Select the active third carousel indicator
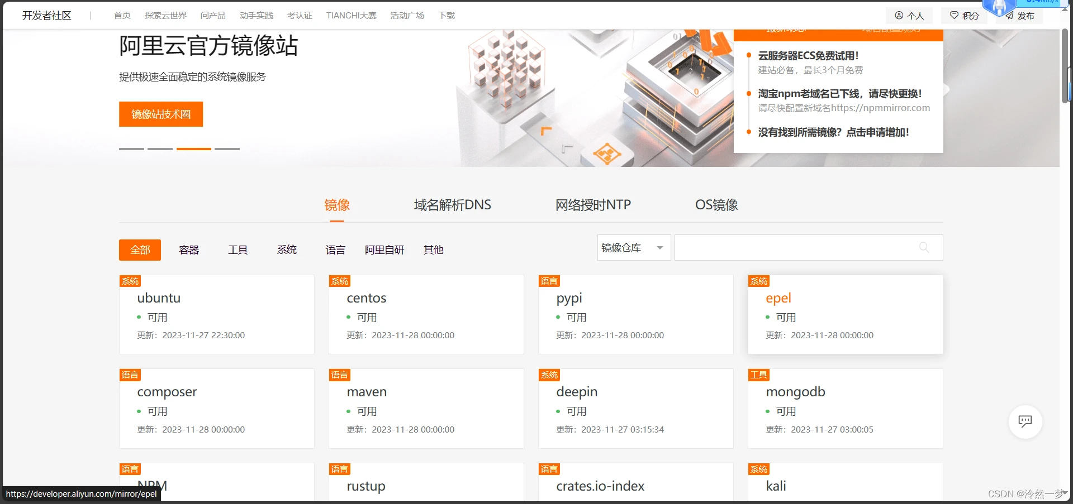Image resolution: width=1073 pixels, height=504 pixels. [194, 149]
